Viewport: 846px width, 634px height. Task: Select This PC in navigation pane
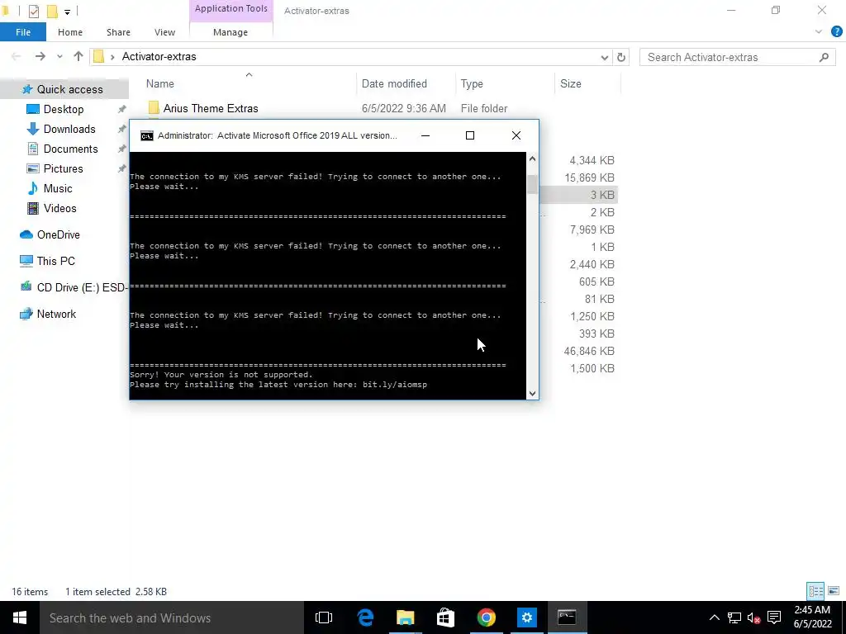pyautogui.click(x=55, y=262)
